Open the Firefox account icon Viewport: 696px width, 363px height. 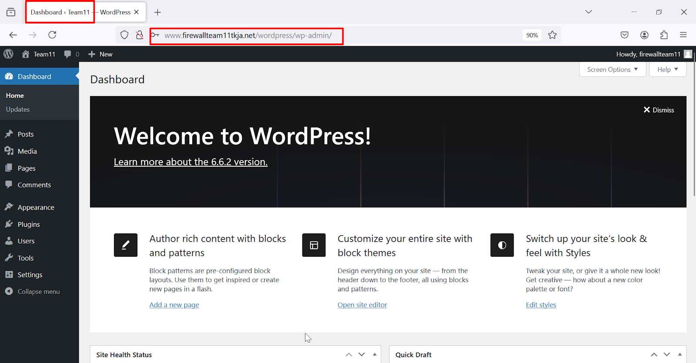(644, 35)
